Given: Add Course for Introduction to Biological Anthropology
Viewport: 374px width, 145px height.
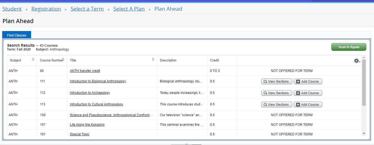Looking at the screenshot, I should coord(308,82).
